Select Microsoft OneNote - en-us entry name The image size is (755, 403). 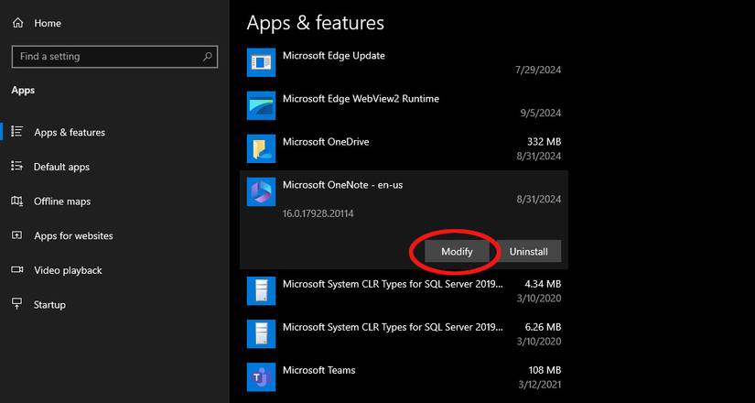tap(342, 185)
